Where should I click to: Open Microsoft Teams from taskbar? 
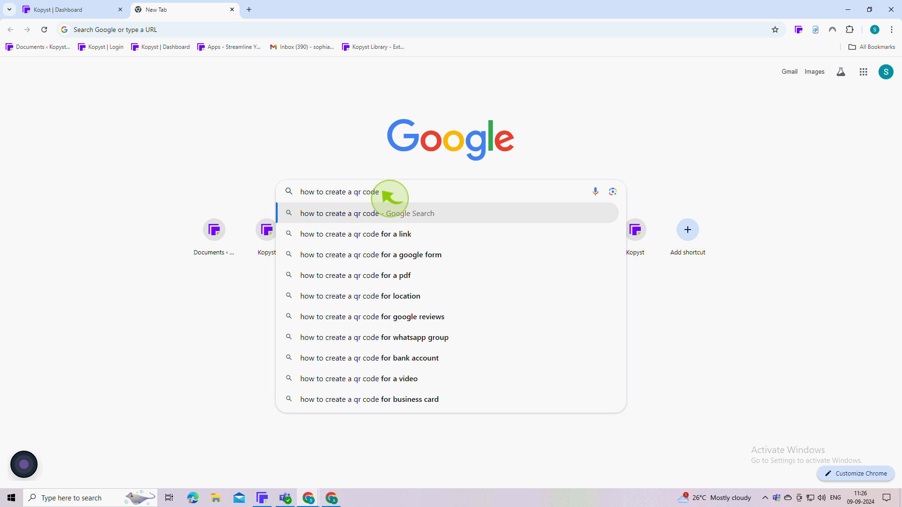[x=285, y=498]
